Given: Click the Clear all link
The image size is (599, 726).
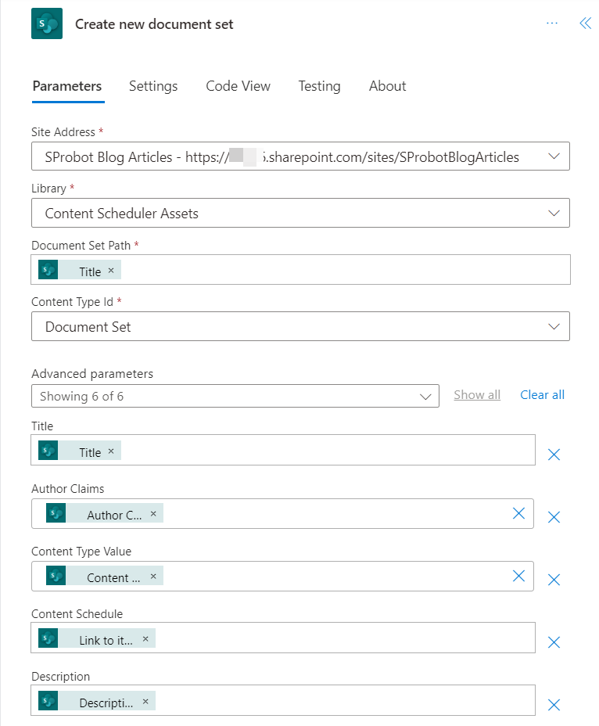Looking at the screenshot, I should 542,395.
